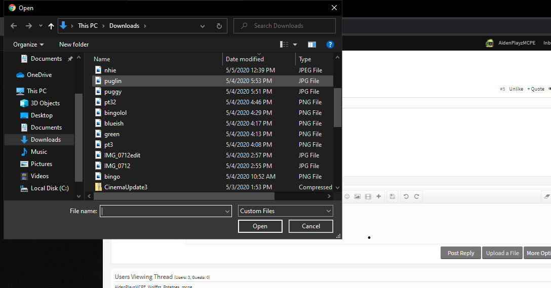Click the insert plus icon in editor
This screenshot has width=551, height=288.
378,196
